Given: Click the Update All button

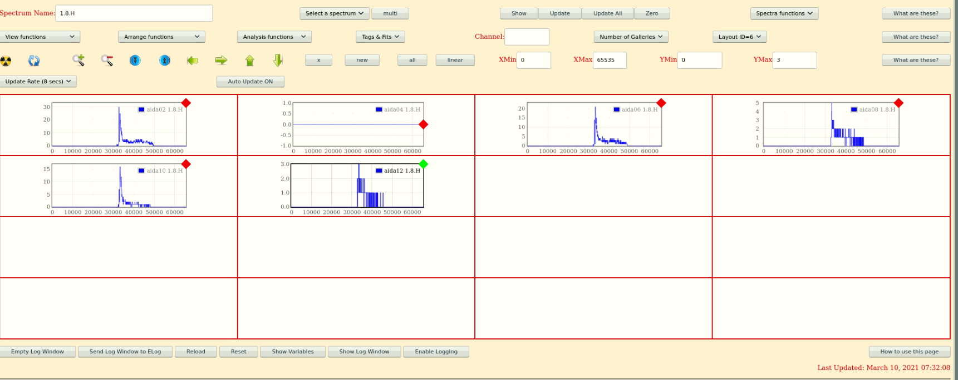Looking at the screenshot, I should [x=608, y=13].
